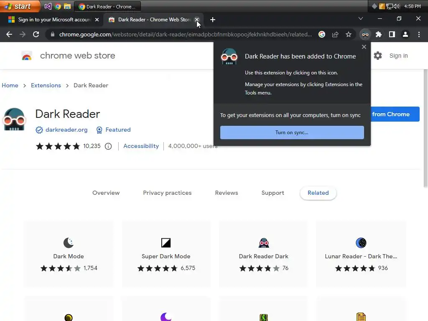
Task: Switch to the Support tab
Action: [273, 193]
